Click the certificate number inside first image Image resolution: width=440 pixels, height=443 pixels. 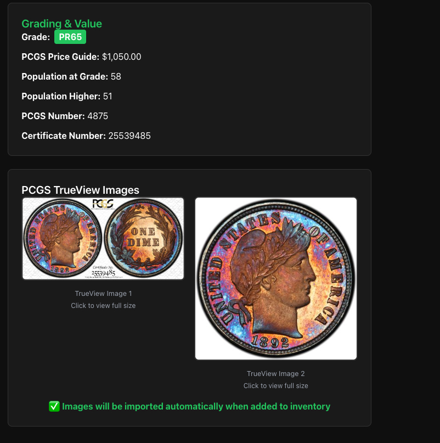[x=103, y=273]
